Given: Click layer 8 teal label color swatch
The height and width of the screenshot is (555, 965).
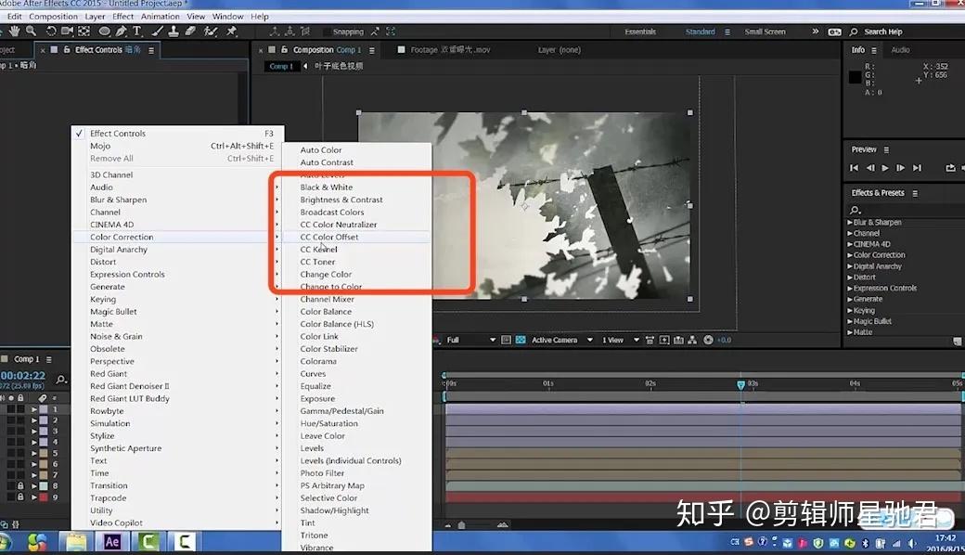Looking at the screenshot, I should (44, 485).
